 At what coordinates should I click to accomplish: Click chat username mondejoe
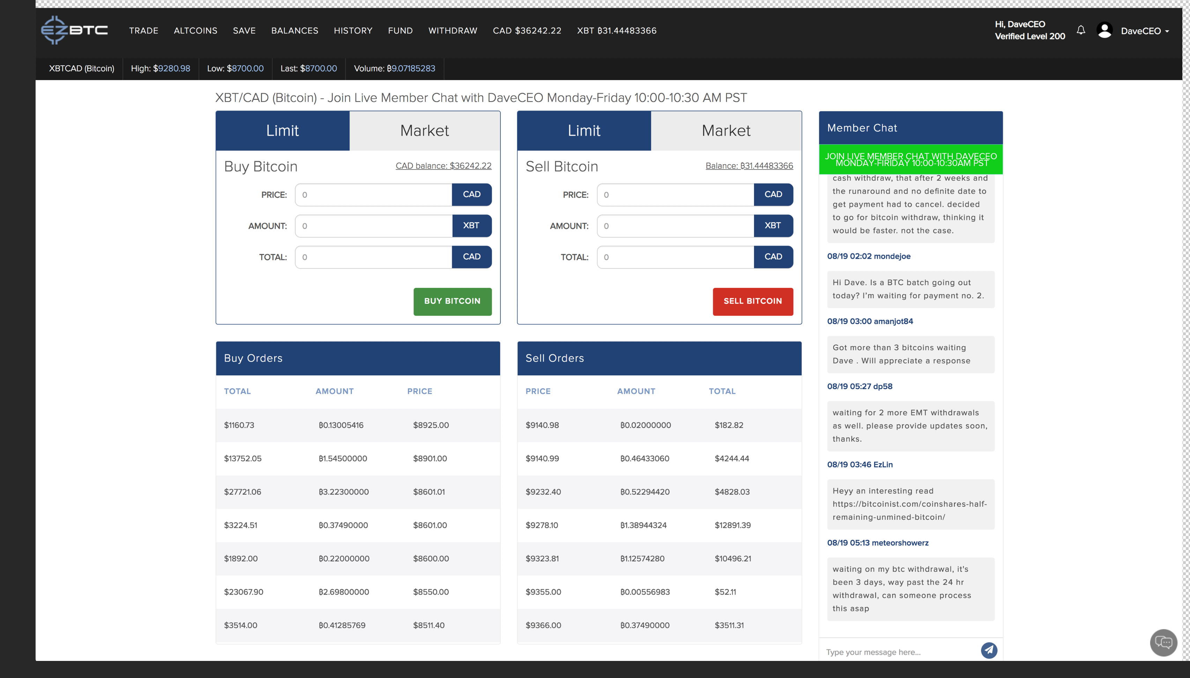click(892, 256)
